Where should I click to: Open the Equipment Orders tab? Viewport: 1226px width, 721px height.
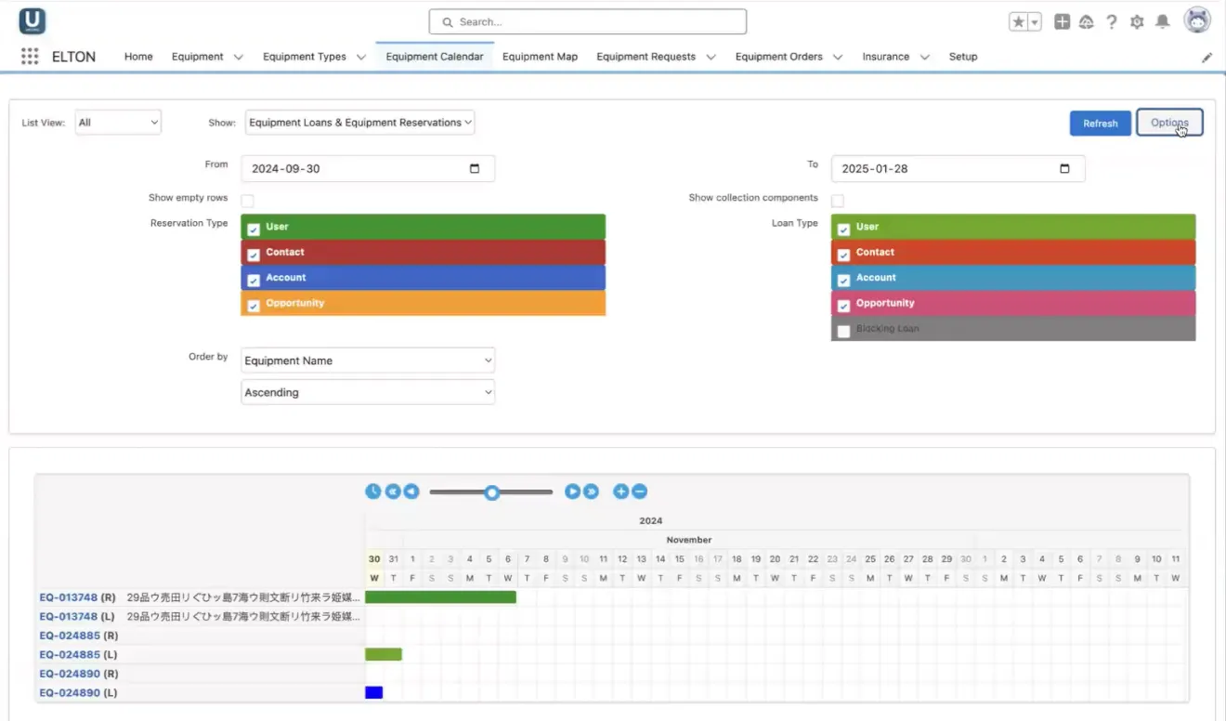point(779,57)
